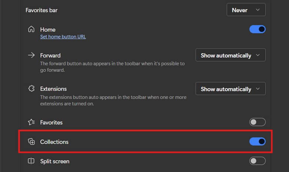Image resolution: width=289 pixels, height=172 pixels.
Task: Open the Forward Show automatically dropdown
Action: 230,55
